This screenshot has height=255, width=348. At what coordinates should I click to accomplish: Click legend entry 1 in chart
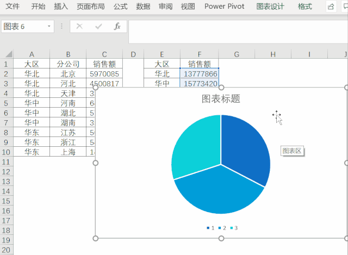[x=210, y=228]
